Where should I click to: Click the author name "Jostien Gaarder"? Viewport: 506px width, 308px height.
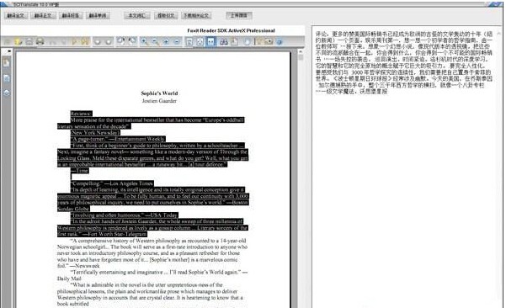point(159,101)
